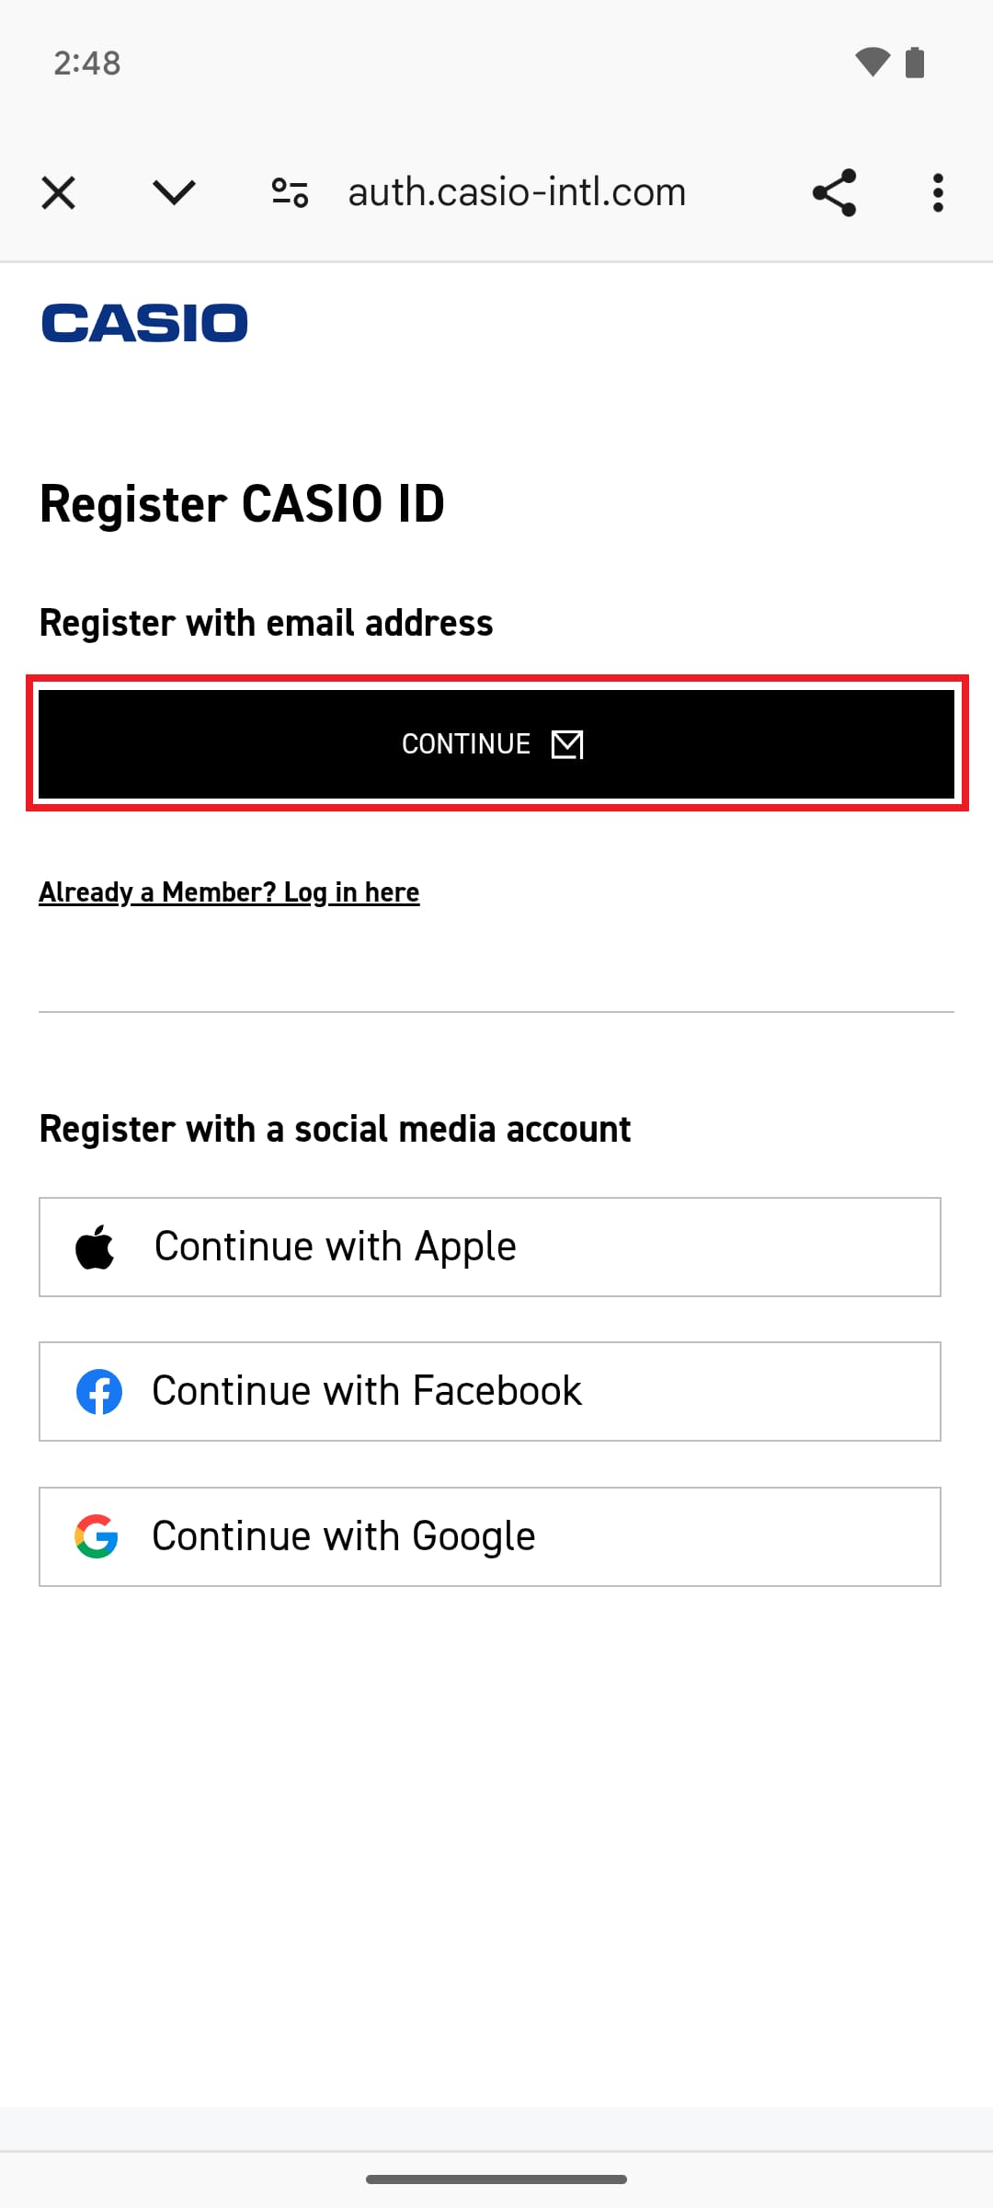Select "Continue with Apple" text
This screenshot has width=993, height=2208.
[x=335, y=1248]
